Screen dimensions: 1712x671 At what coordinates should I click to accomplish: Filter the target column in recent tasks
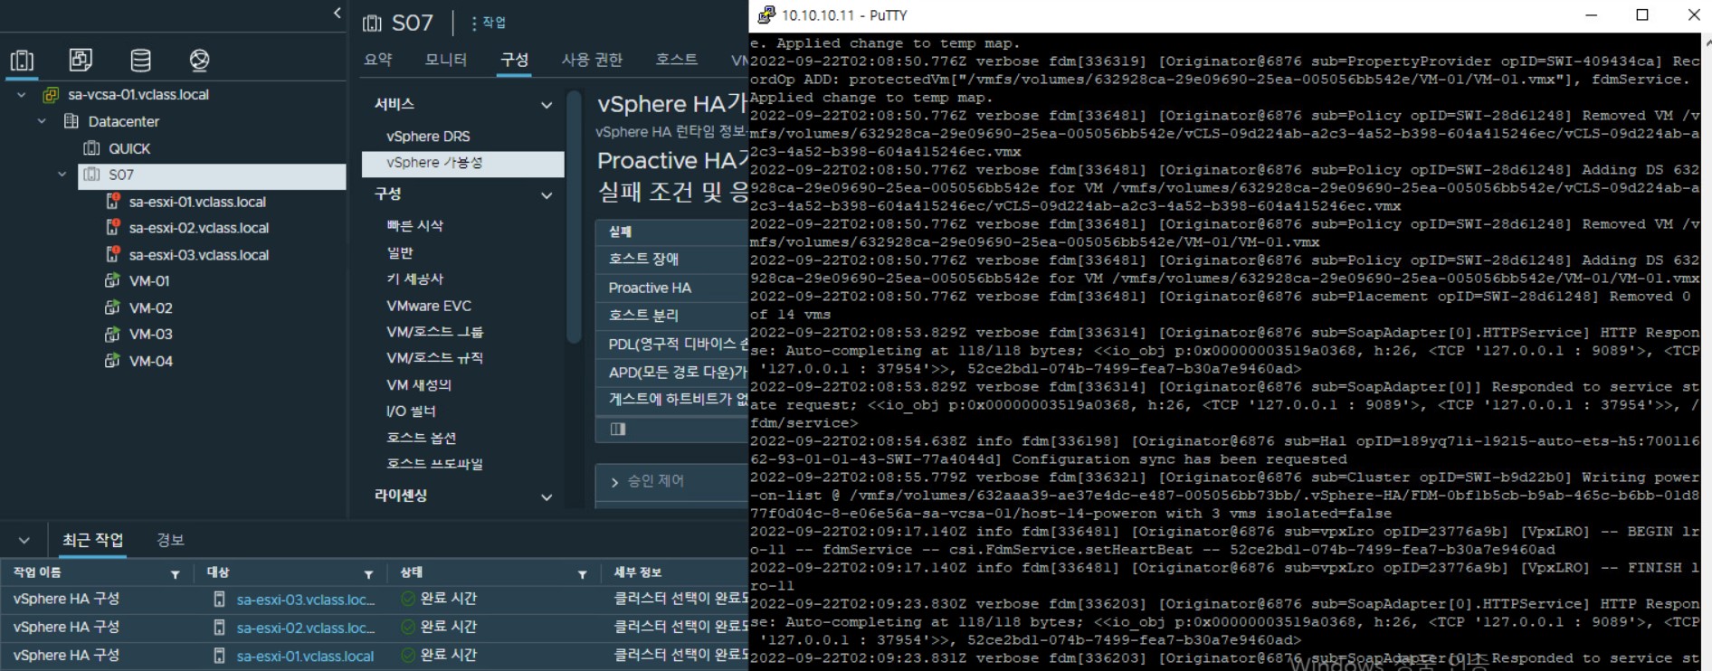368,574
